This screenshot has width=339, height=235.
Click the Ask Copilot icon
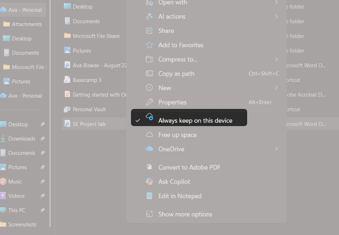point(149,182)
